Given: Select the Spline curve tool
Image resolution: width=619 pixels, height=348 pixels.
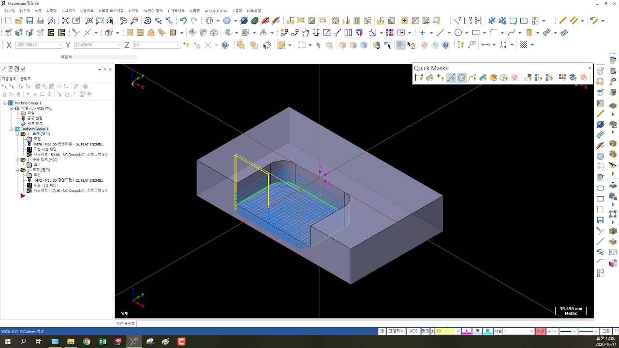Looking at the screenshot, I should (x=511, y=33).
